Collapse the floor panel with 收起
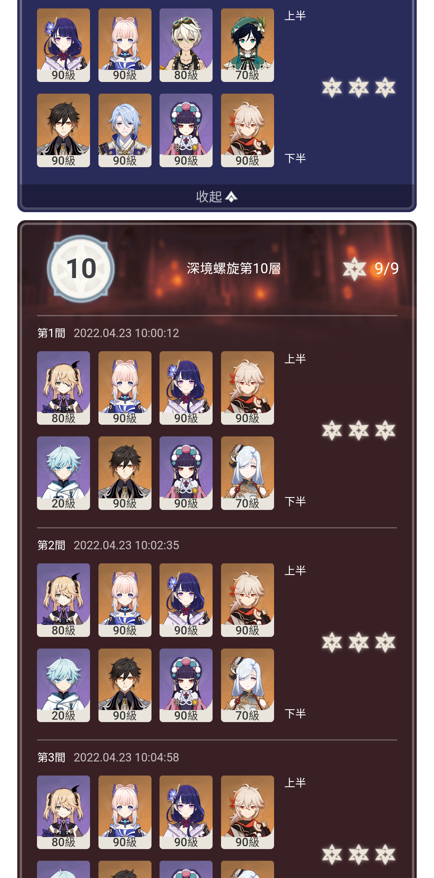The image size is (434, 878). click(217, 196)
